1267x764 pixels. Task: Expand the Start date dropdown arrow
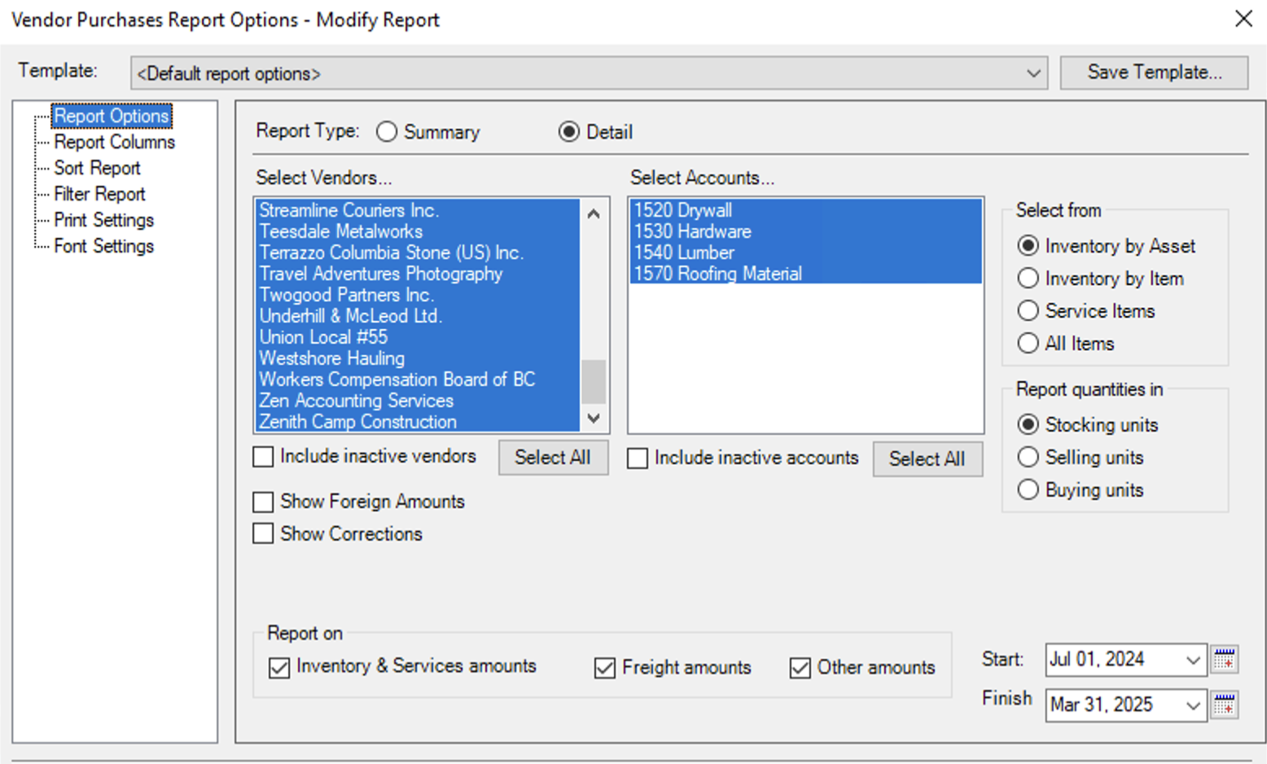point(1194,660)
